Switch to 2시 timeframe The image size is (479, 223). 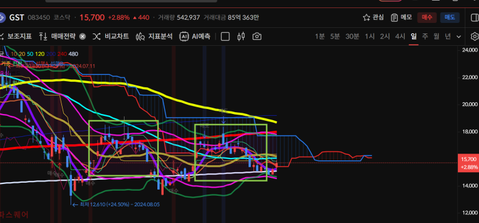click(385, 37)
